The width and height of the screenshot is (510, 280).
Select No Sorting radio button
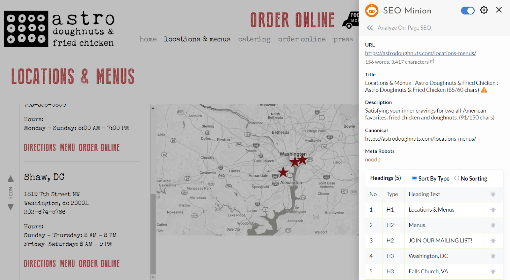coord(457,178)
